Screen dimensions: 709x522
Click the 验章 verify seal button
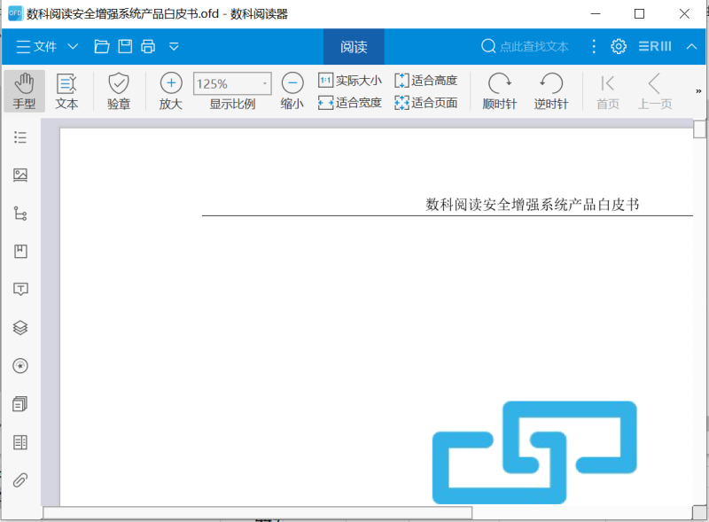tap(119, 91)
